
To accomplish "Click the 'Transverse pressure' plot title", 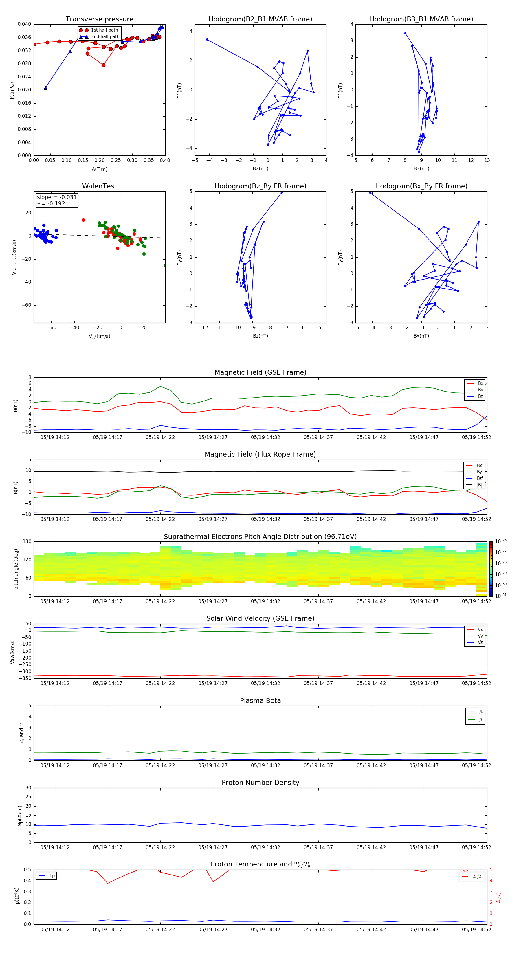I will [x=99, y=19].
